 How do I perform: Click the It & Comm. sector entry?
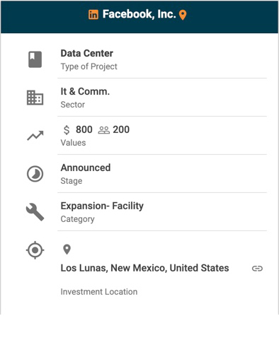pos(85,91)
